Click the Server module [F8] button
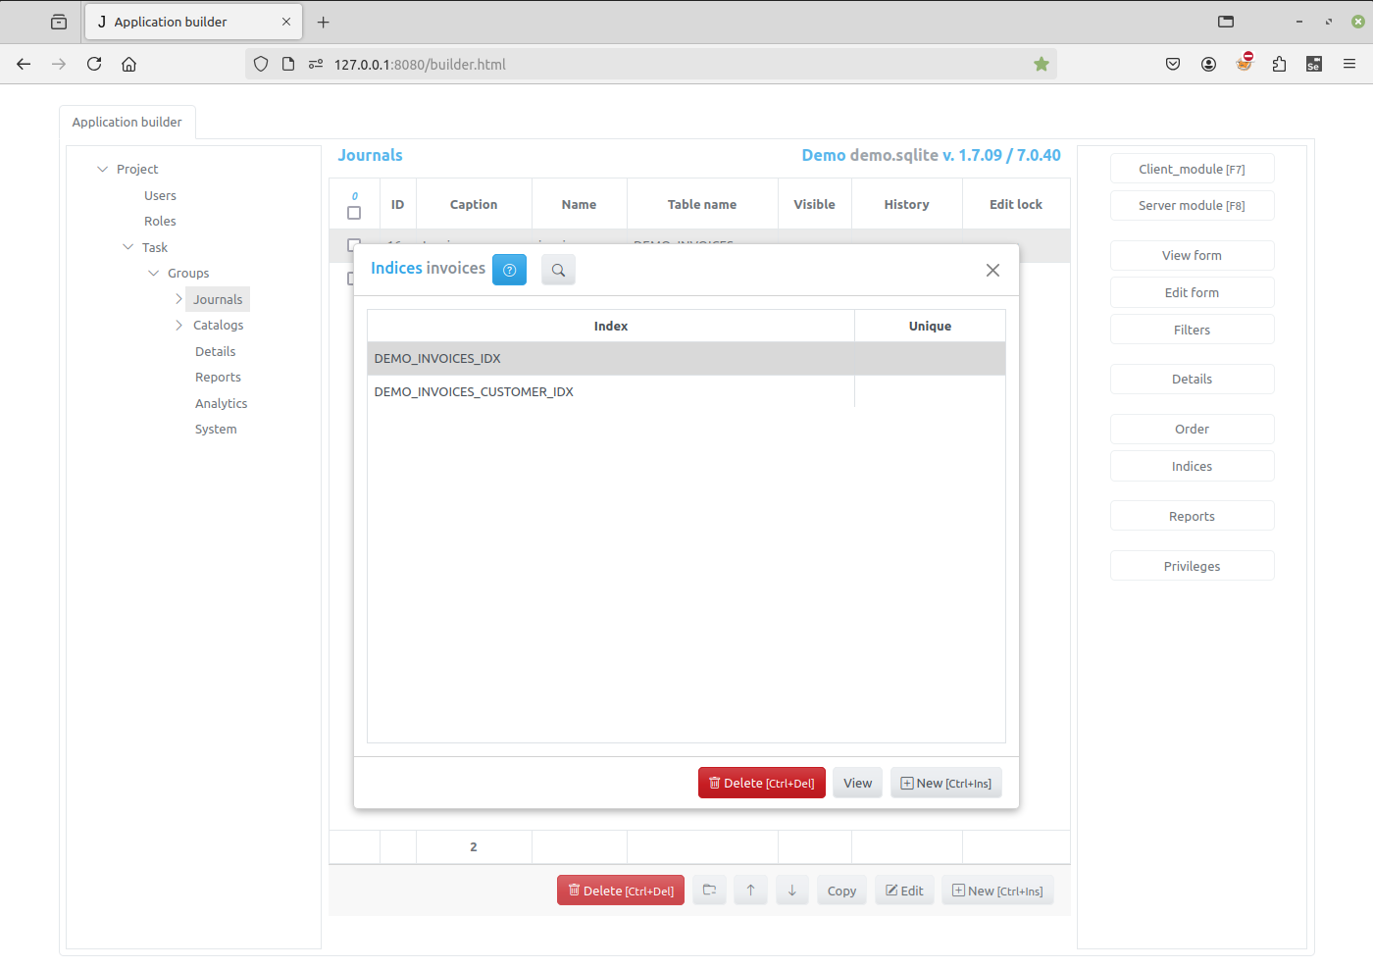Screen dimensions: 1373x968 [x=1192, y=206]
